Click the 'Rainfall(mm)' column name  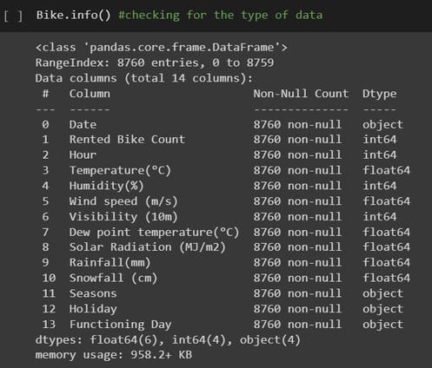pos(110,263)
